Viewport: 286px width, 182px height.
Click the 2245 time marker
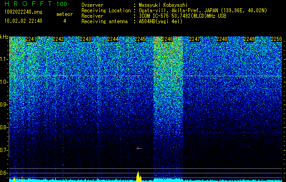140,39
